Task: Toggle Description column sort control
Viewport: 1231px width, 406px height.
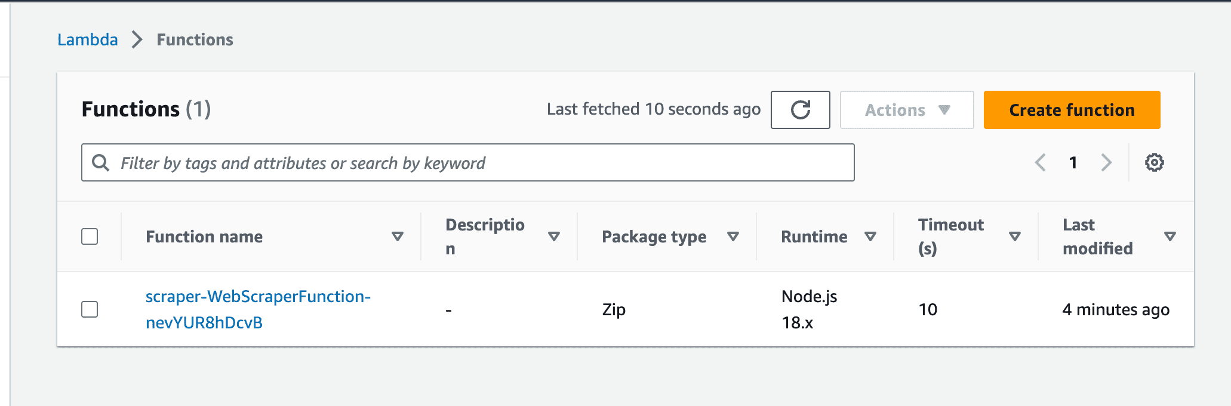Action: pyautogui.click(x=555, y=236)
